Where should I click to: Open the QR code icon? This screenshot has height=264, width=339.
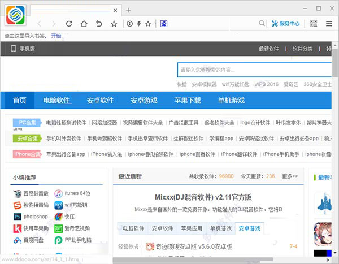coord(314,23)
